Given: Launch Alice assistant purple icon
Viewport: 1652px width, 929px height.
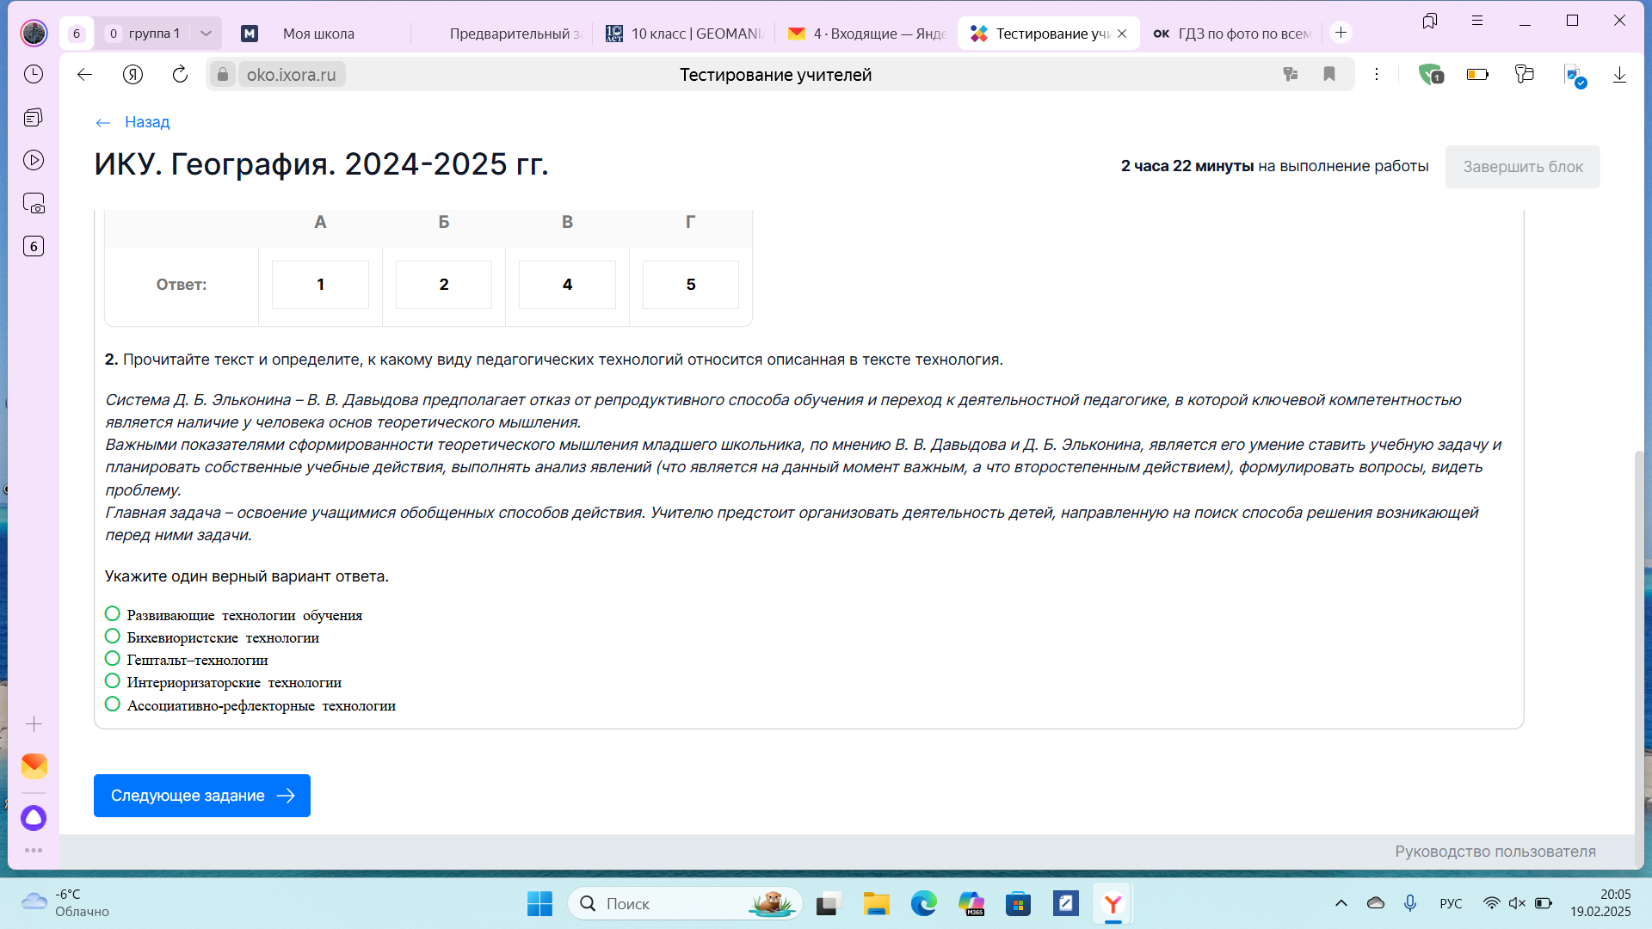Looking at the screenshot, I should click(34, 818).
